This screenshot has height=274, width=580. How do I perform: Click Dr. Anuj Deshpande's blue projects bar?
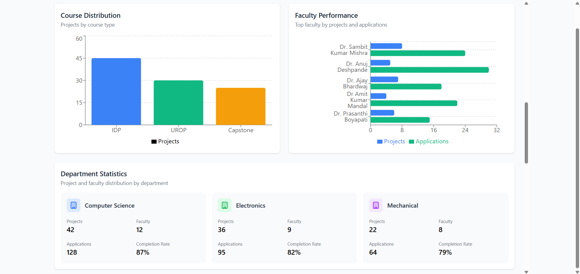(380, 63)
